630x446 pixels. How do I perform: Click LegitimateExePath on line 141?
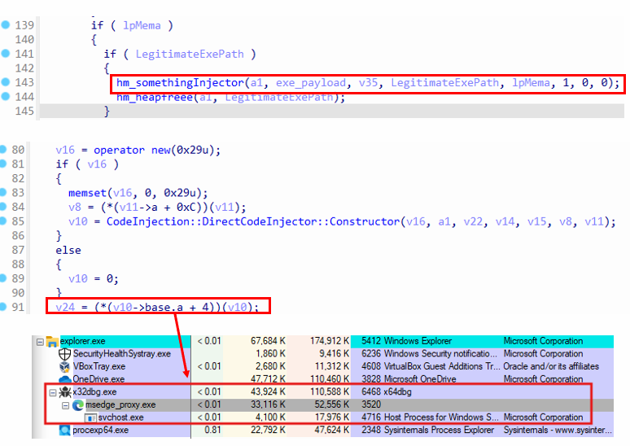pos(190,55)
